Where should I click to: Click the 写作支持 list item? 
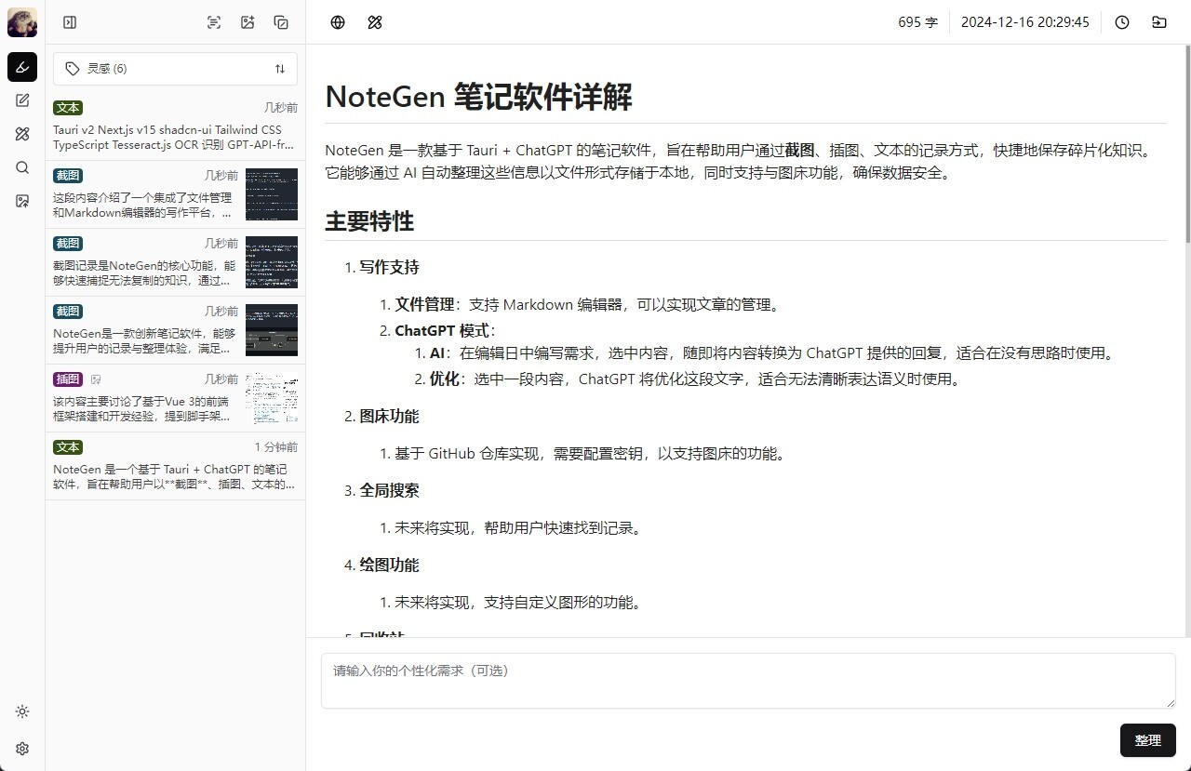coord(389,268)
